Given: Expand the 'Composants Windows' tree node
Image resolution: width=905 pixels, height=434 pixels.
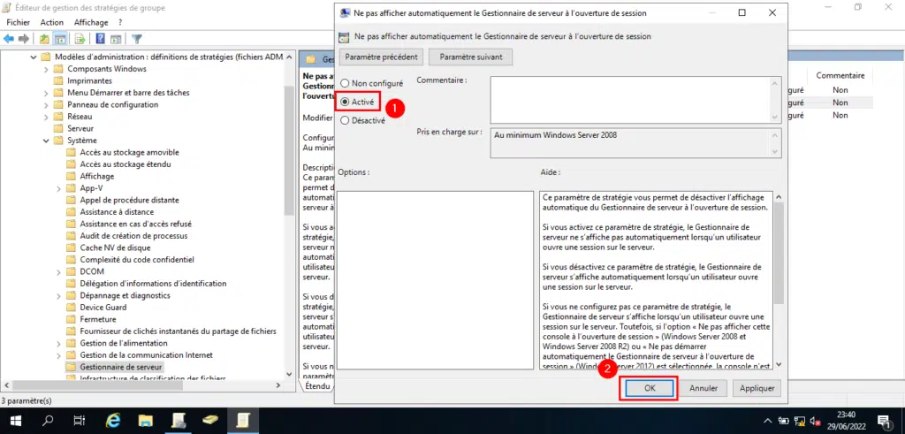Looking at the screenshot, I should click(46, 69).
